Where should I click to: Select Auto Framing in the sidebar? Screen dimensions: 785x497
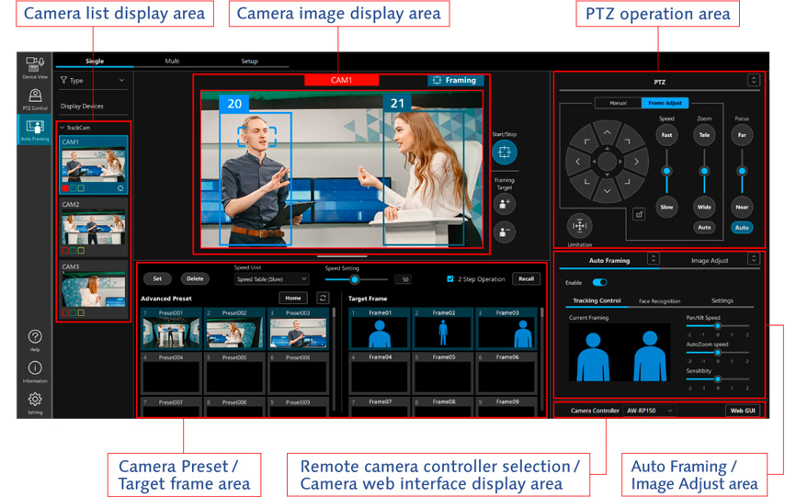(x=35, y=130)
